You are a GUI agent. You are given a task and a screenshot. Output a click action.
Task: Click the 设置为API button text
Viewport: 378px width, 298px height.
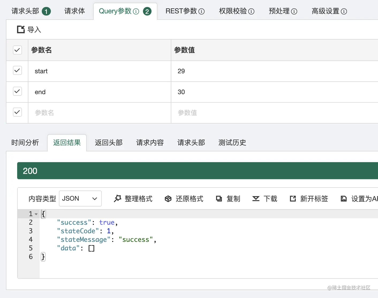pyautogui.click(x=365, y=199)
